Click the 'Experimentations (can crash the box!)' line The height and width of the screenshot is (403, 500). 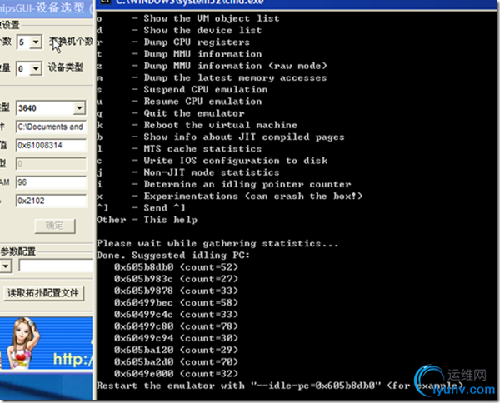(x=230, y=196)
